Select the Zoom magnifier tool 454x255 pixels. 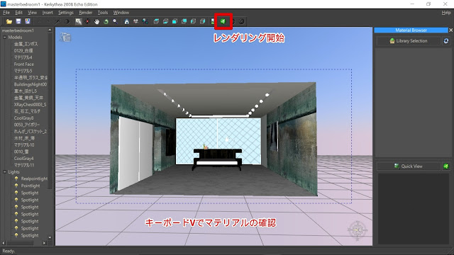[x=115, y=21]
